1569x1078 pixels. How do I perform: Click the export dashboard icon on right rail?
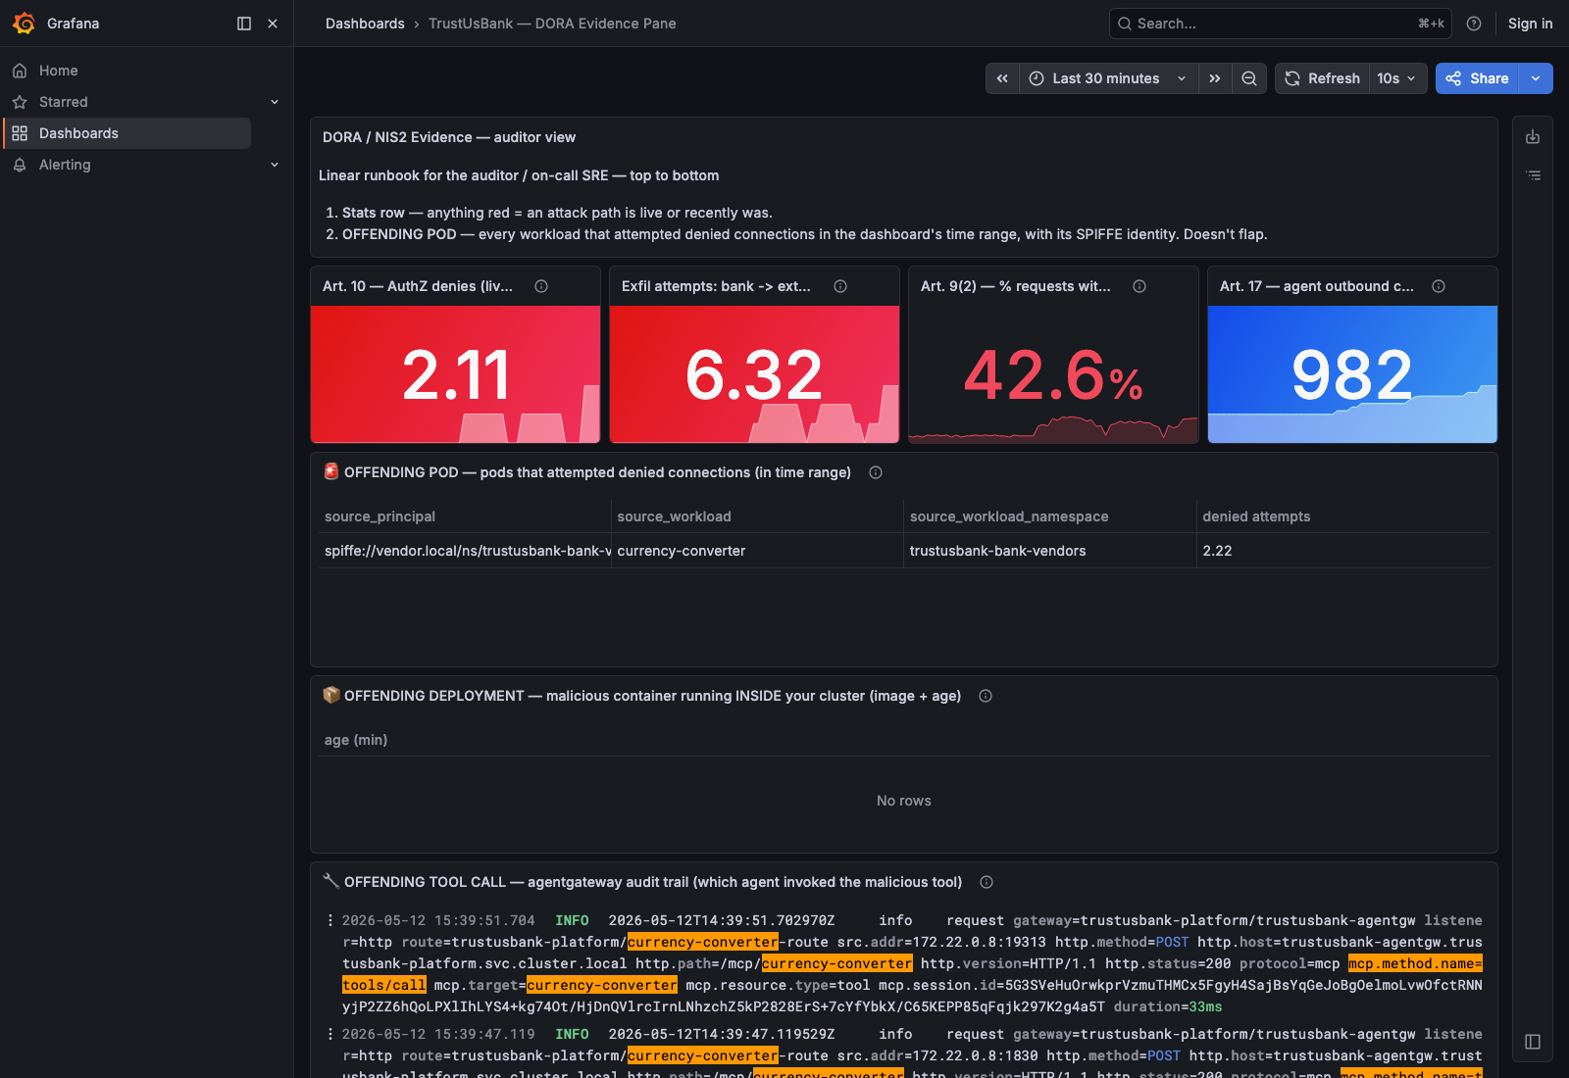pyautogui.click(x=1533, y=137)
